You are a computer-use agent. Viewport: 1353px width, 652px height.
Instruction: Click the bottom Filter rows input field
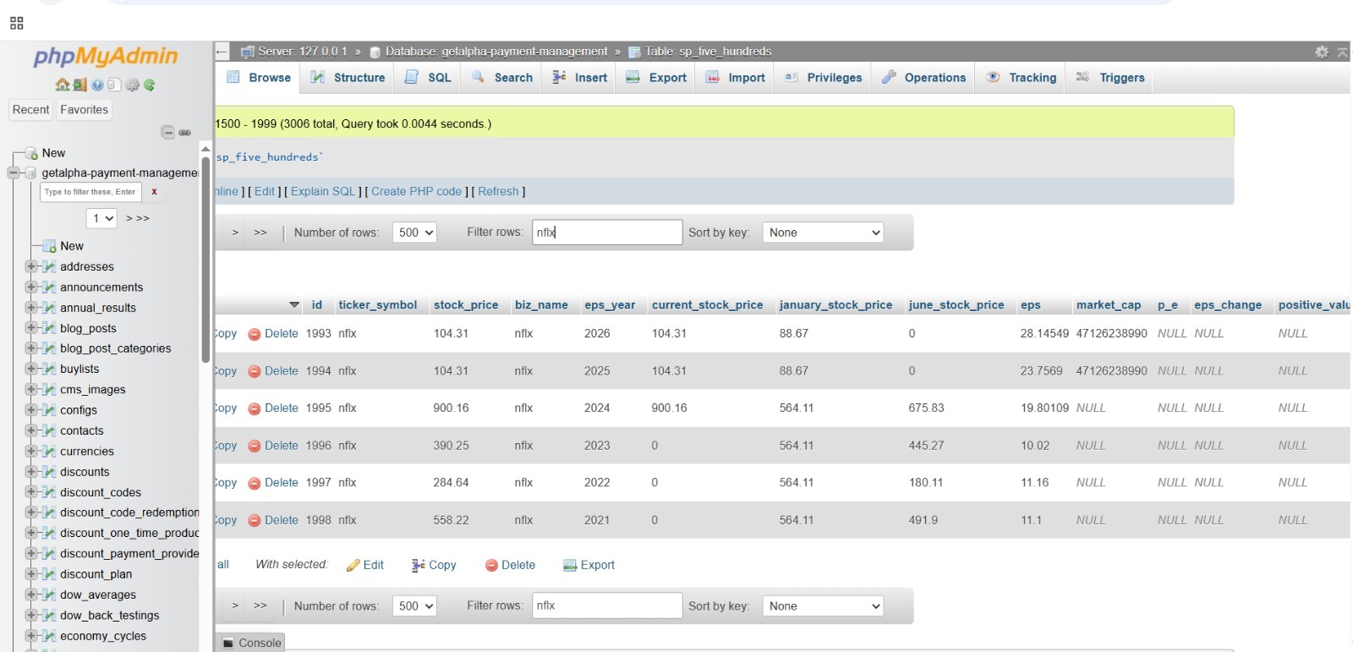tap(606, 605)
